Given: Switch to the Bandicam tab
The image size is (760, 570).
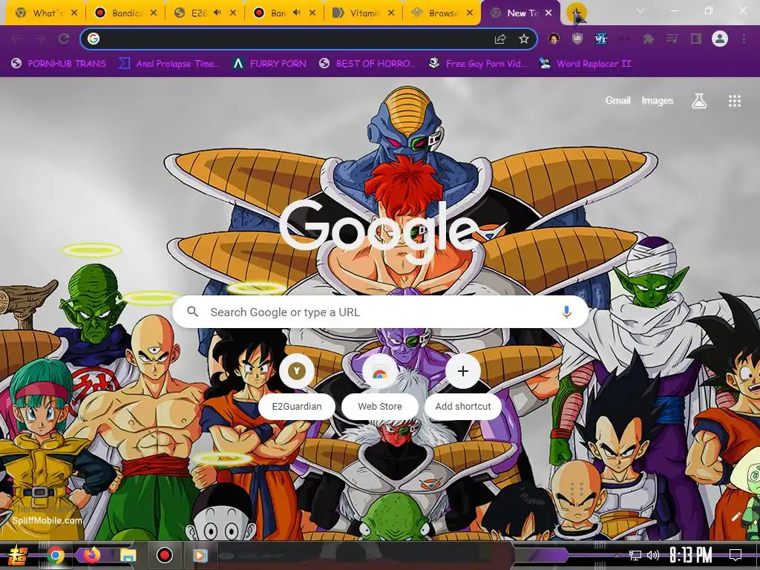Looking at the screenshot, I should click(x=125, y=13).
